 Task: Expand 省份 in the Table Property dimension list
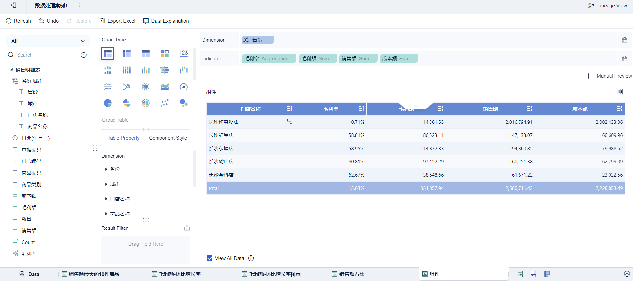[x=106, y=169]
